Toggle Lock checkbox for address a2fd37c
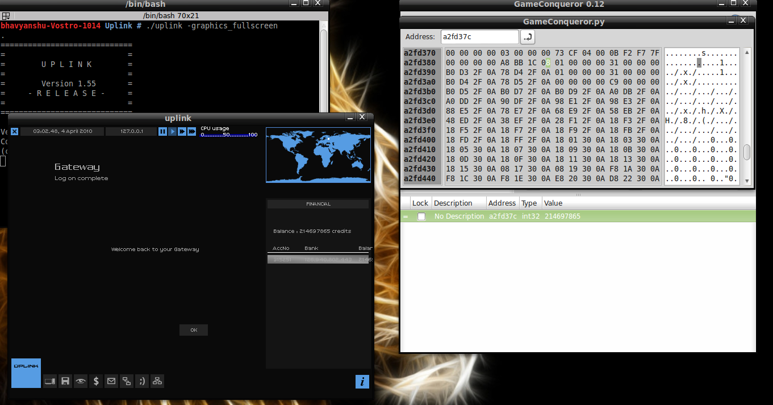This screenshot has width=773, height=405. click(x=421, y=216)
